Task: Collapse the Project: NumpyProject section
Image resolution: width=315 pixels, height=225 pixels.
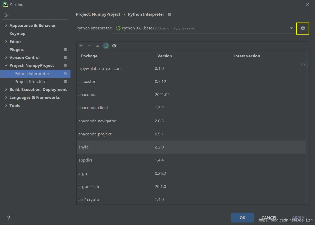Action: (6, 66)
